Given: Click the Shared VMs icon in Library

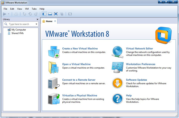Looking at the screenshot, I should (x=9, y=33).
